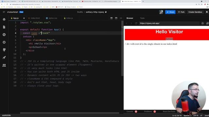
Task: Switch to the Tests preview tab
Action: (x=142, y=18)
